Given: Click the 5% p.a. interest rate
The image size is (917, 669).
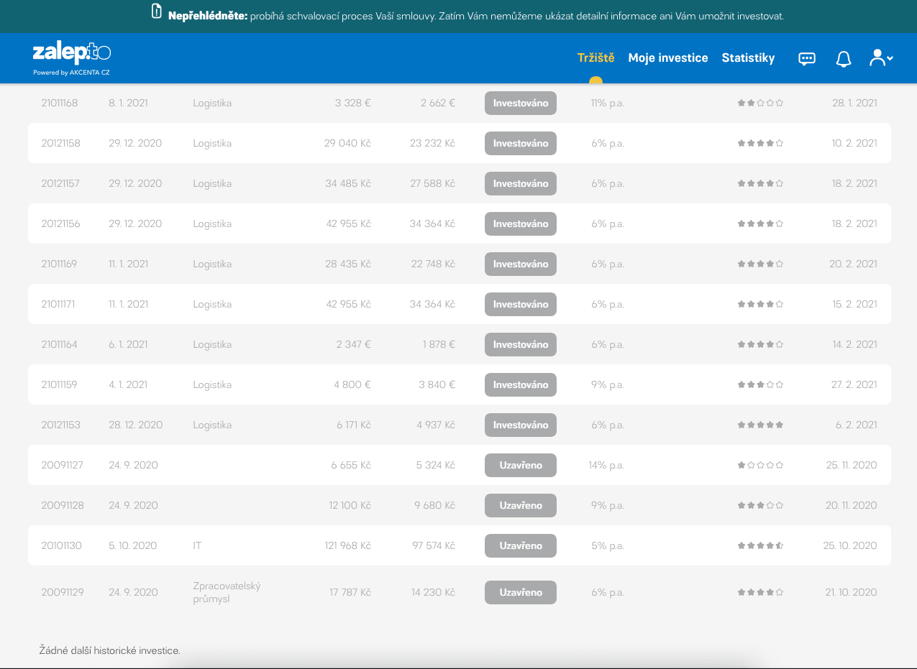Looking at the screenshot, I should click(608, 545).
